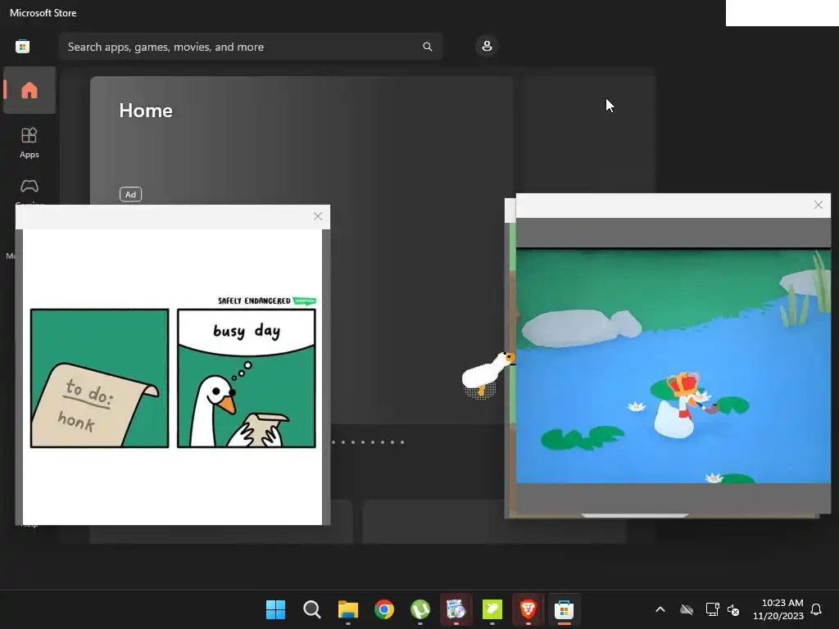The width and height of the screenshot is (839, 629).
Task: Click the white desktop goose
Action: click(x=488, y=374)
